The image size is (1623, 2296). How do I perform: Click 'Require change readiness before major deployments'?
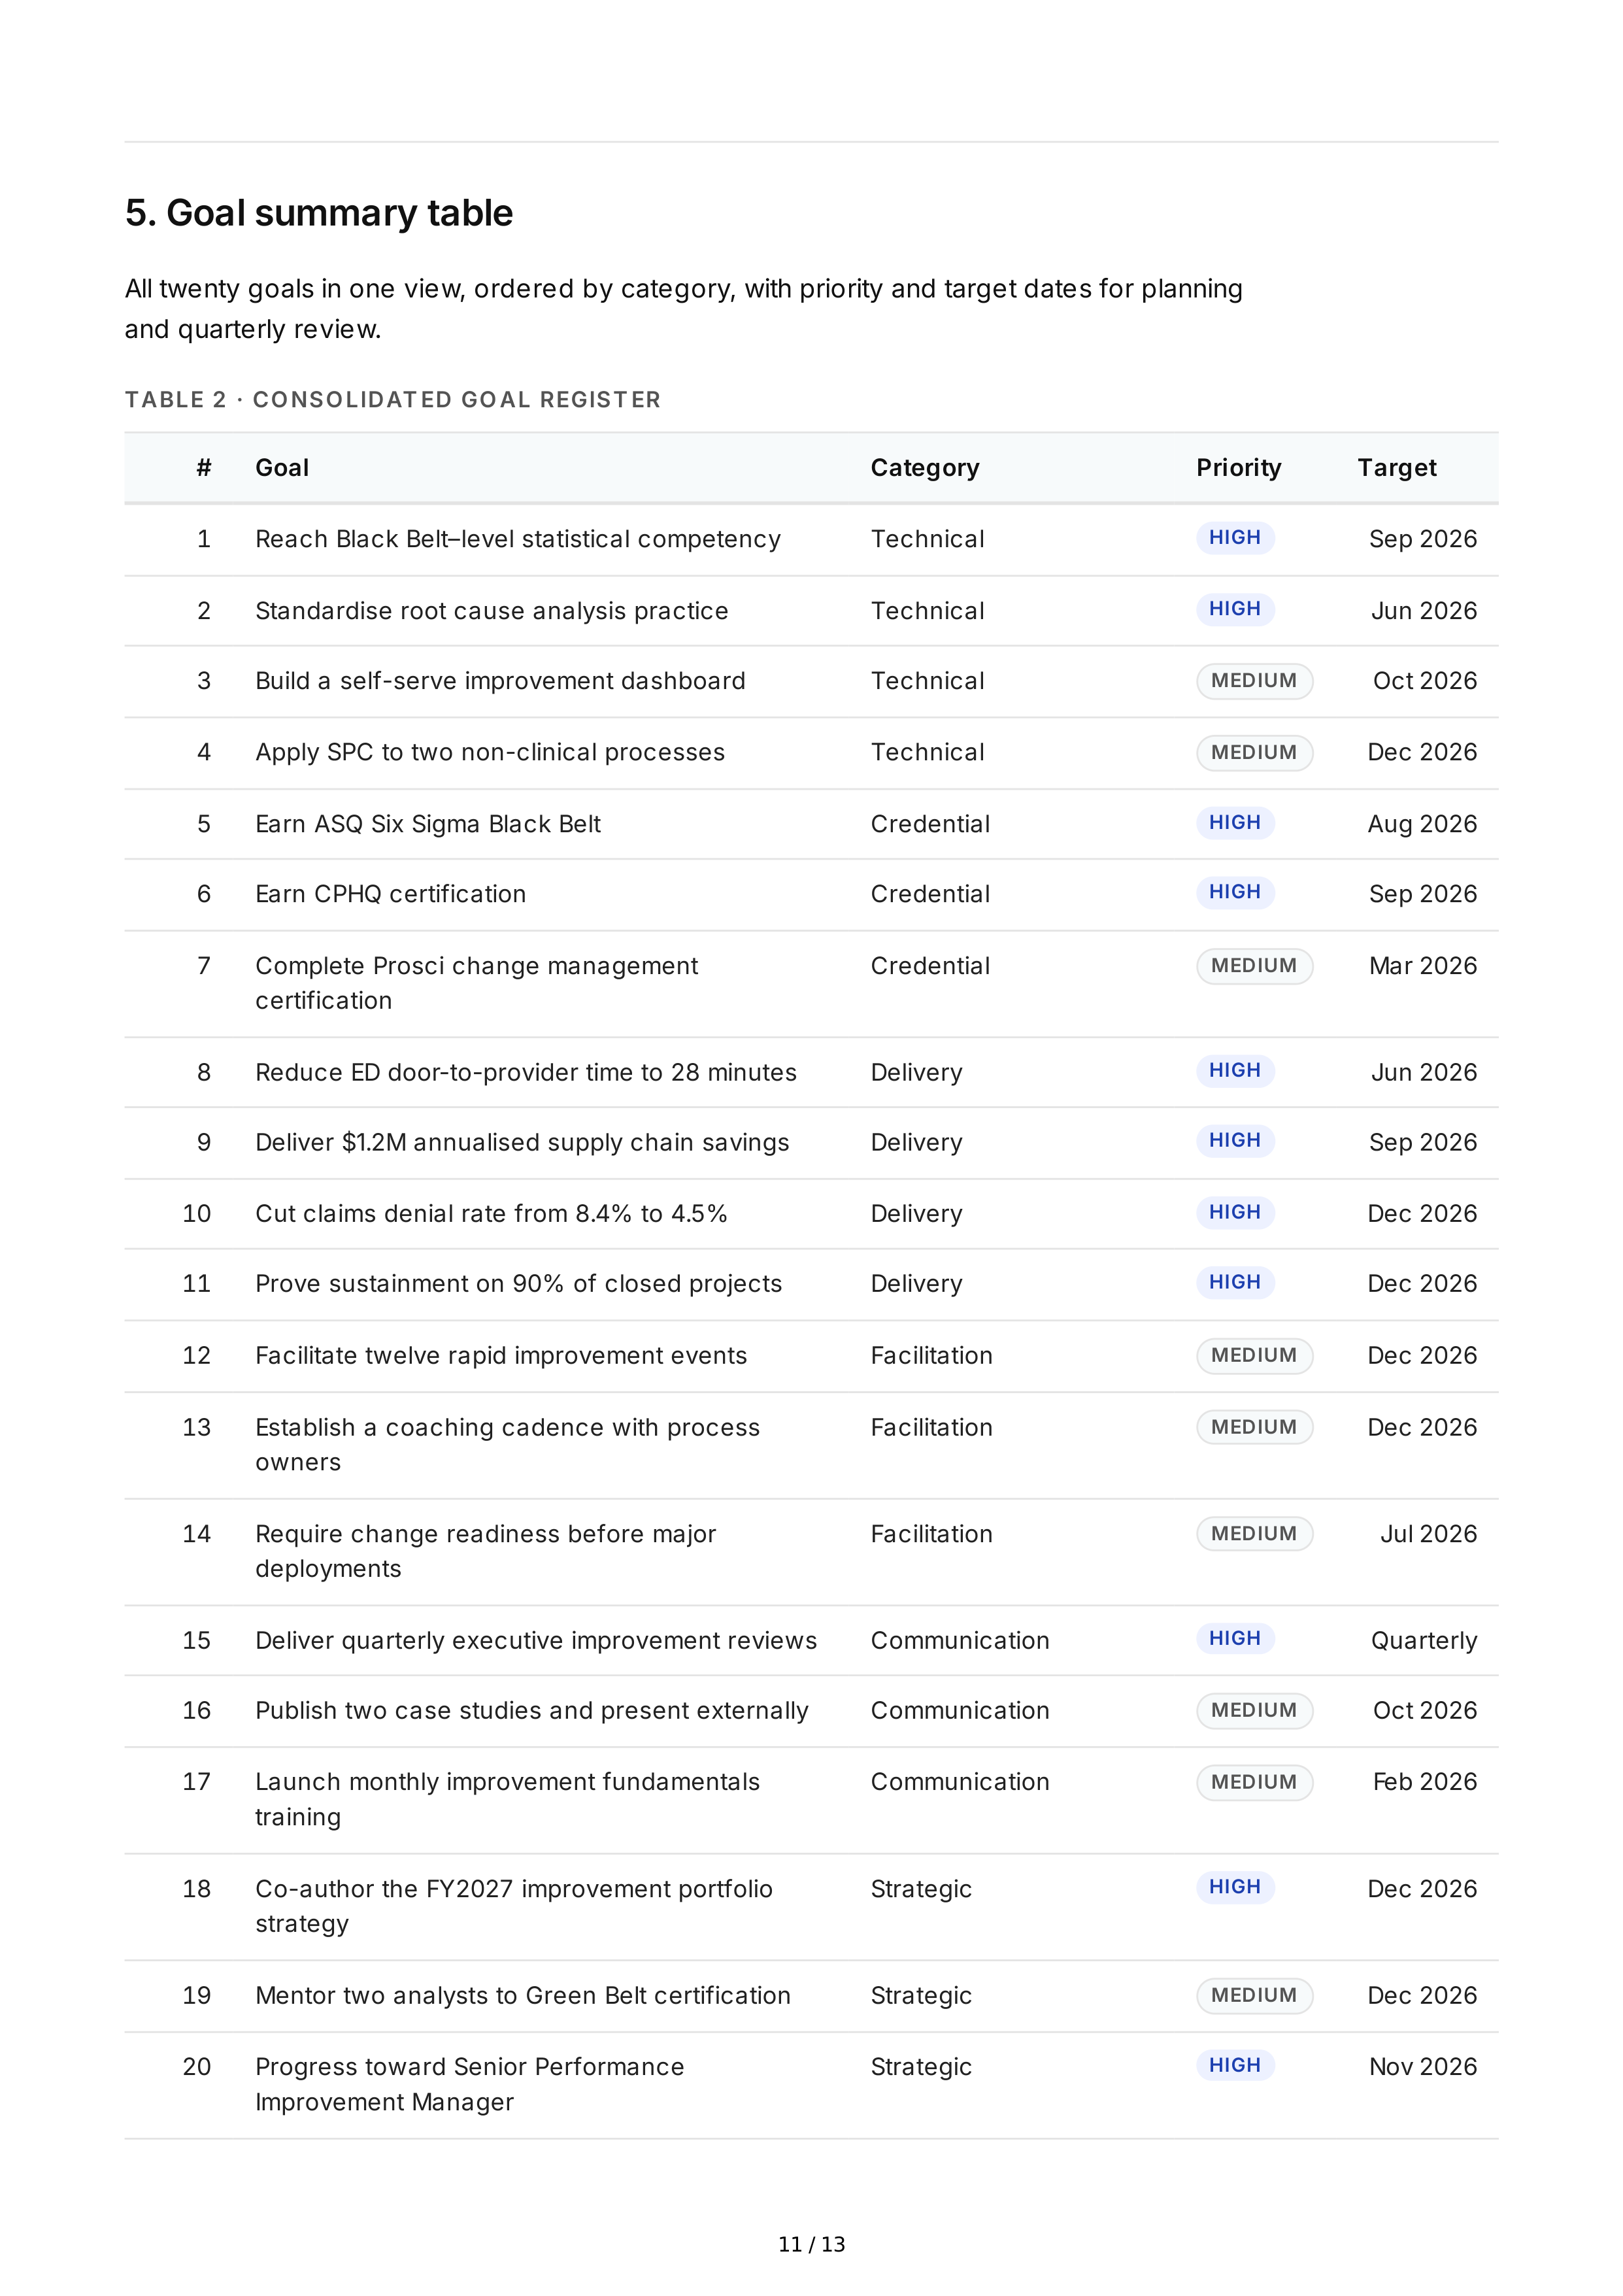pos(486,1551)
